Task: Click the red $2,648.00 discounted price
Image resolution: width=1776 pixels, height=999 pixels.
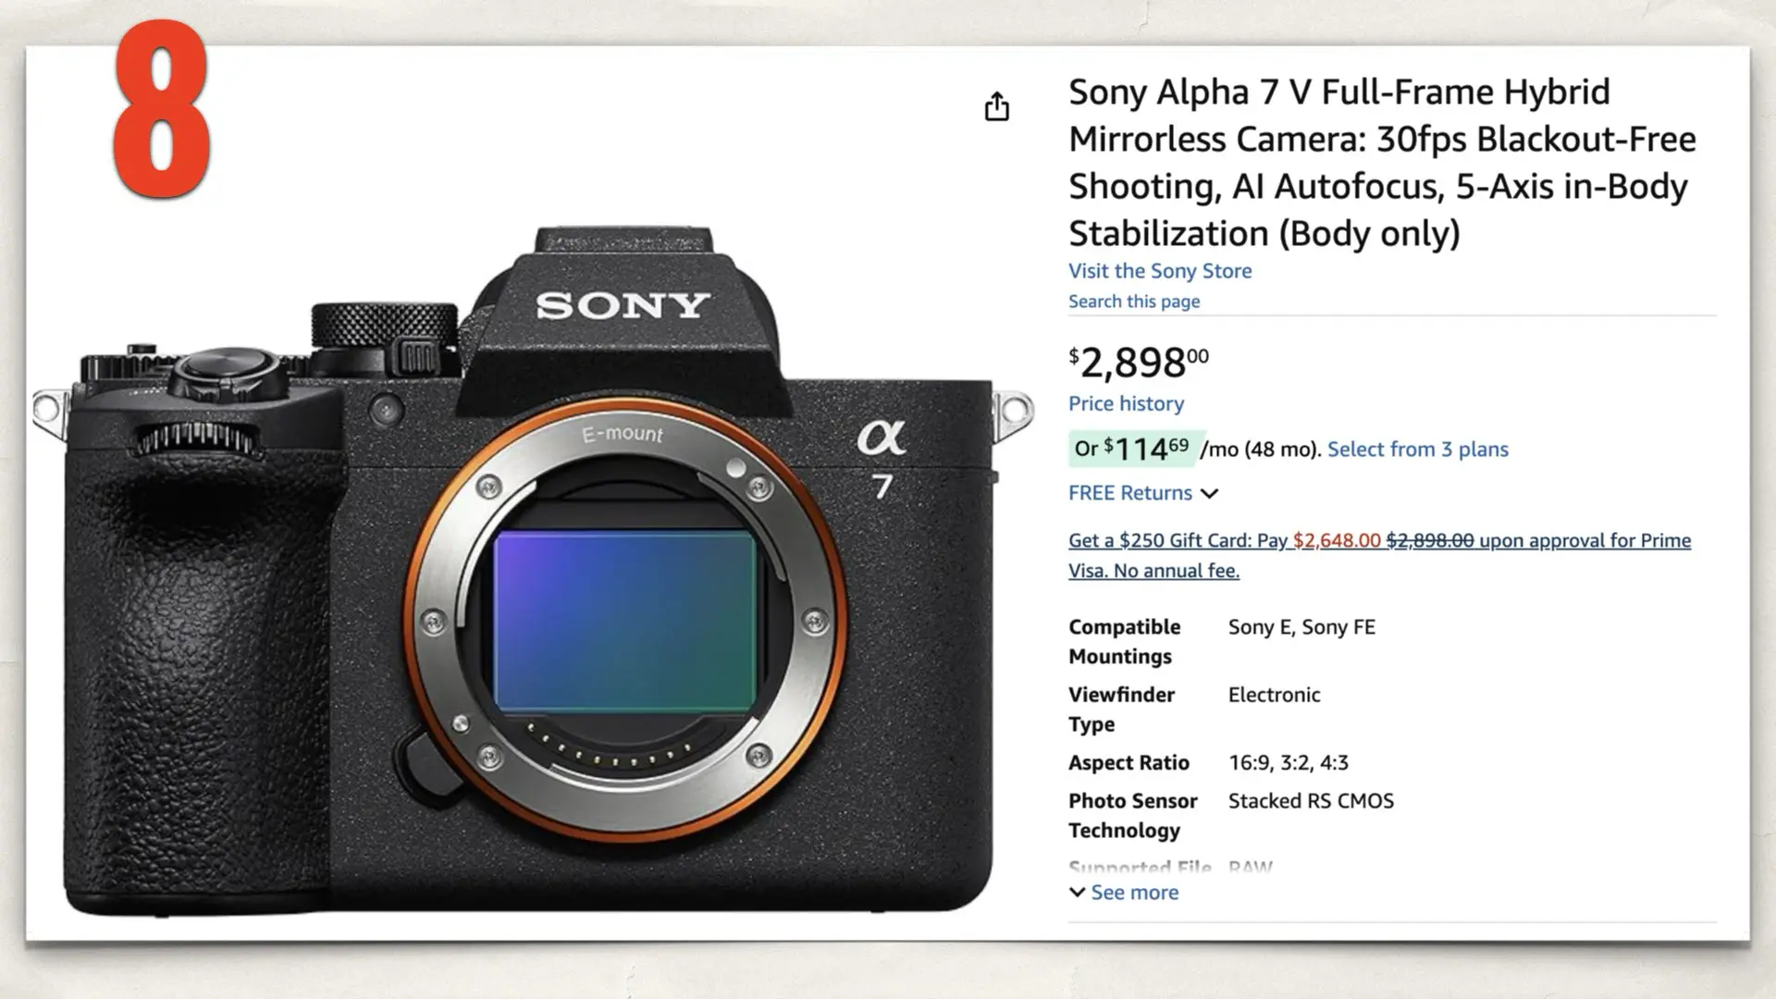Action: coord(1337,540)
